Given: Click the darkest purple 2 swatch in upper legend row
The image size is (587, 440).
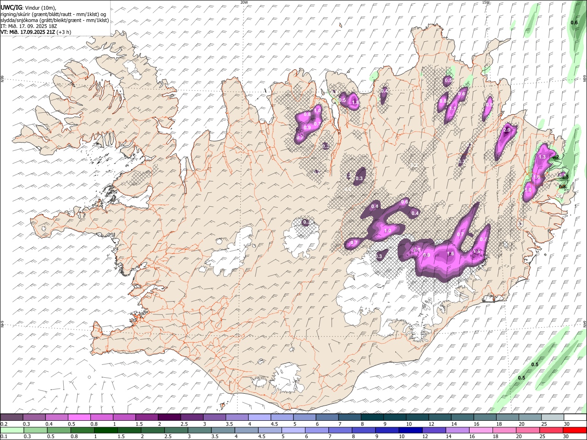Looking at the screenshot, I should [x=169, y=418].
